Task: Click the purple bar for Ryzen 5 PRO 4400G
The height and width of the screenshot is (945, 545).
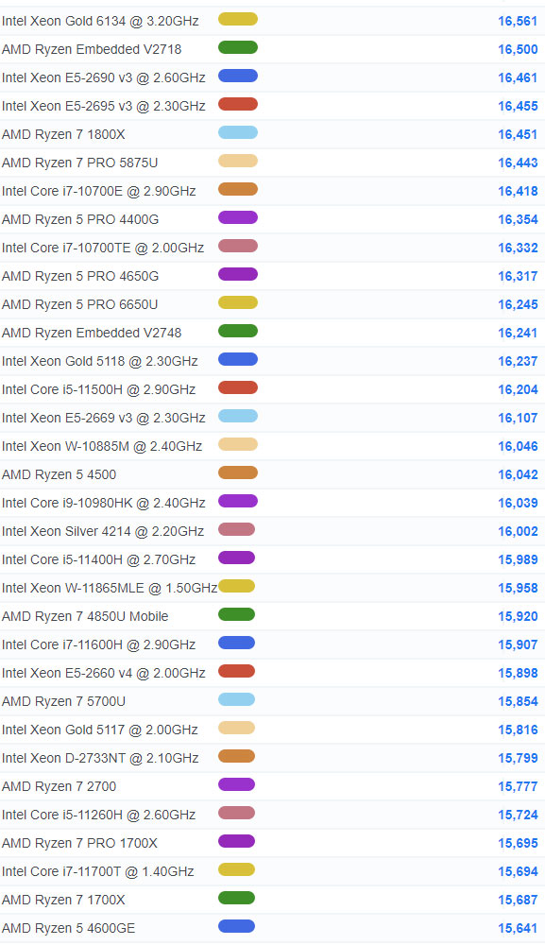Action: tap(238, 217)
